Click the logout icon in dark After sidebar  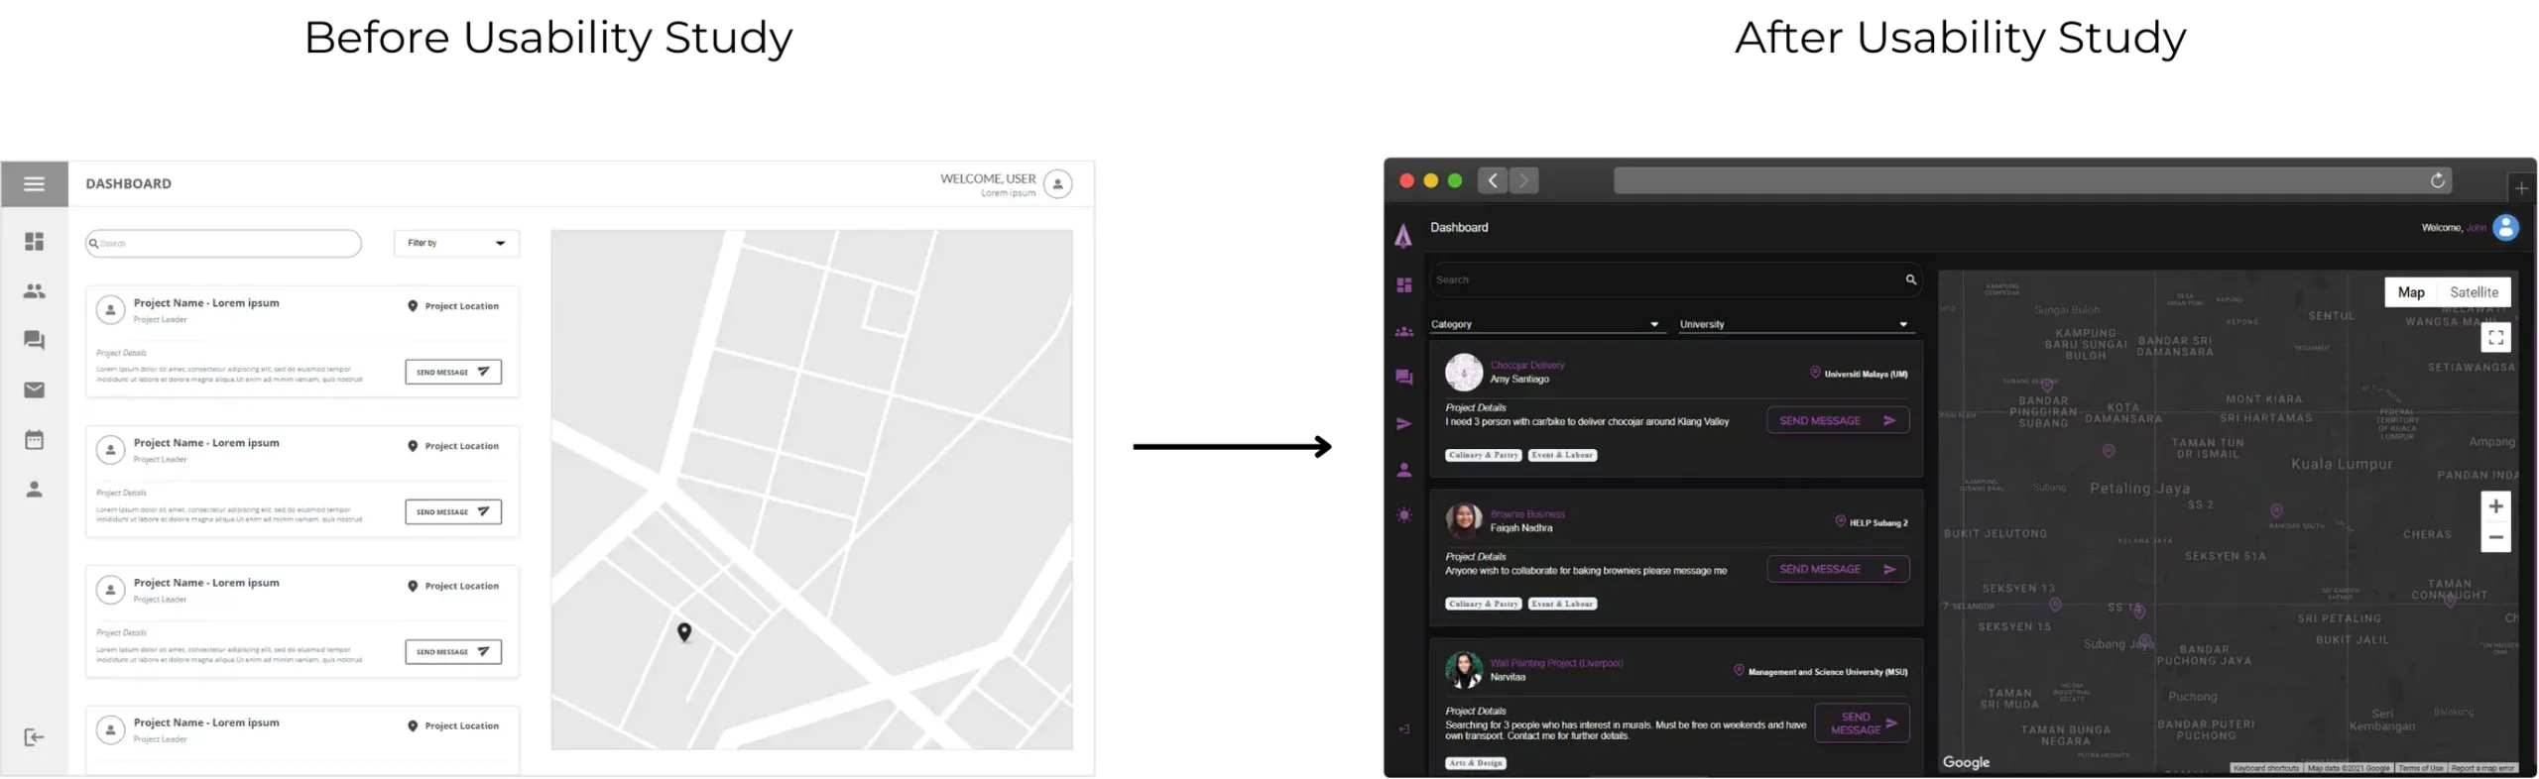(1403, 728)
